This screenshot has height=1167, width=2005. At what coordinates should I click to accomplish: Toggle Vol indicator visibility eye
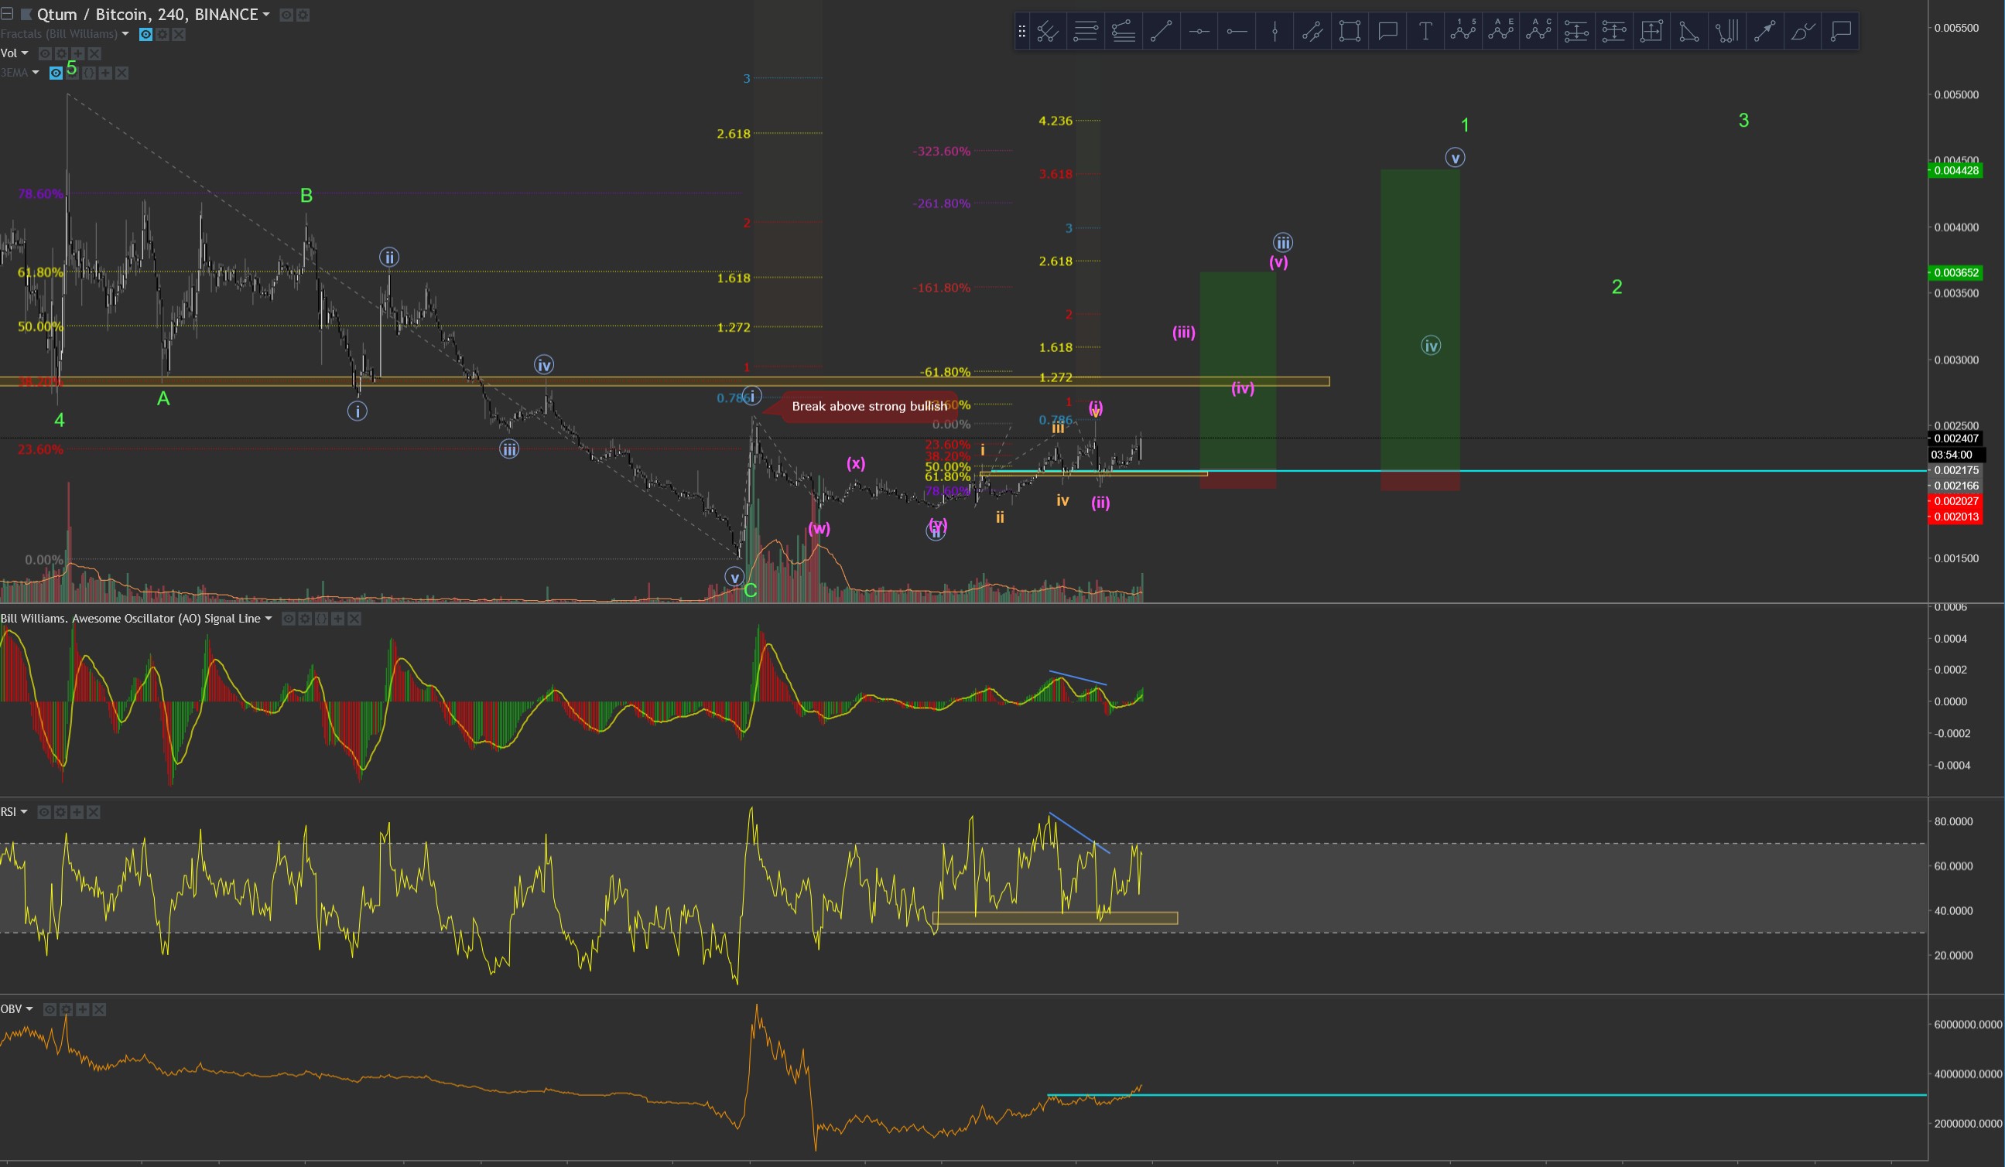[46, 53]
